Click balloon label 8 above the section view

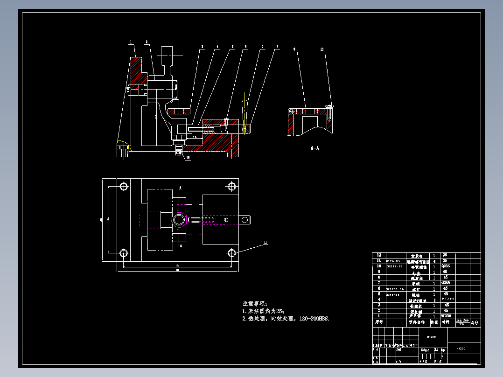(x=278, y=47)
